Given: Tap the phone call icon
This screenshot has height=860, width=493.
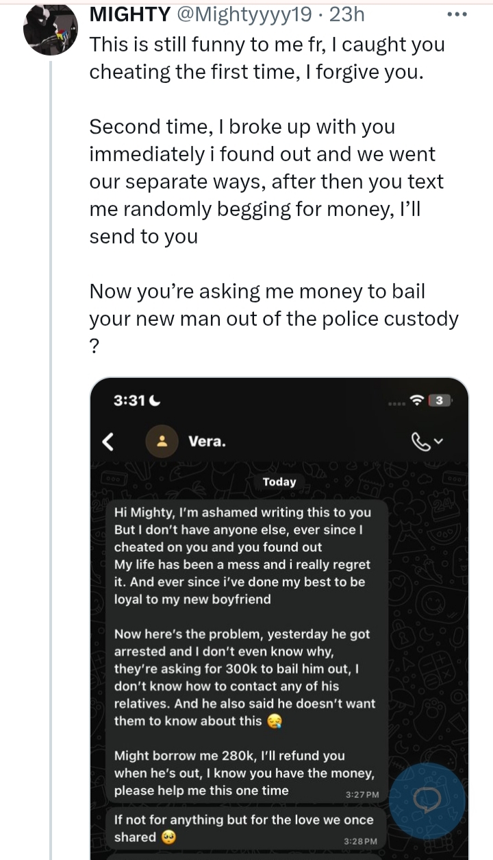Looking at the screenshot, I should click(x=420, y=442).
